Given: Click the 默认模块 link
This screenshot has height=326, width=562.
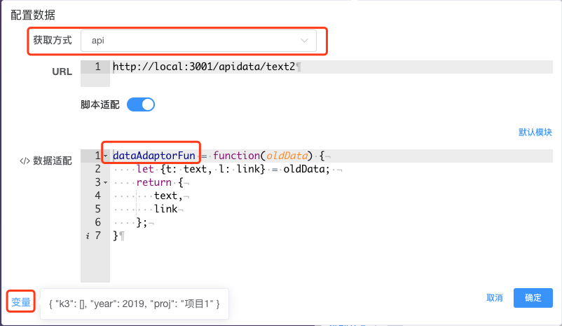Looking at the screenshot, I should coord(535,132).
